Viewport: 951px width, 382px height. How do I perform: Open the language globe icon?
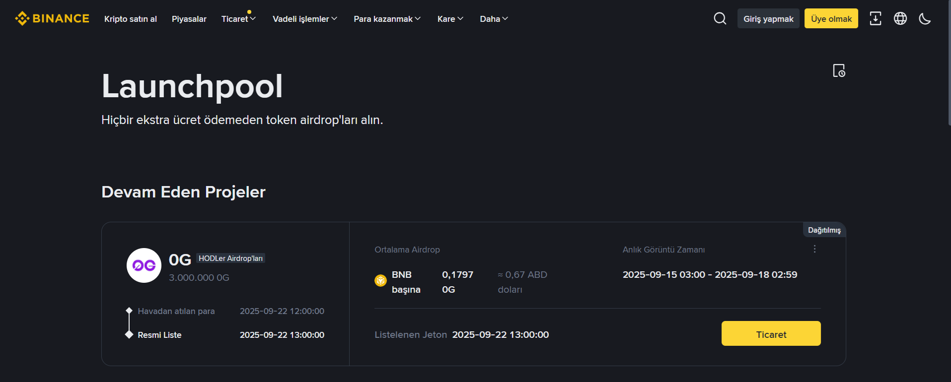coord(900,18)
